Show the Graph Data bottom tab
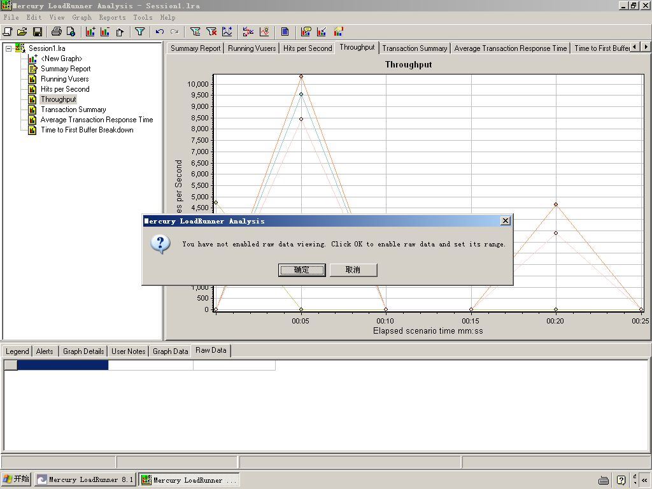652x489 pixels. coord(171,351)
